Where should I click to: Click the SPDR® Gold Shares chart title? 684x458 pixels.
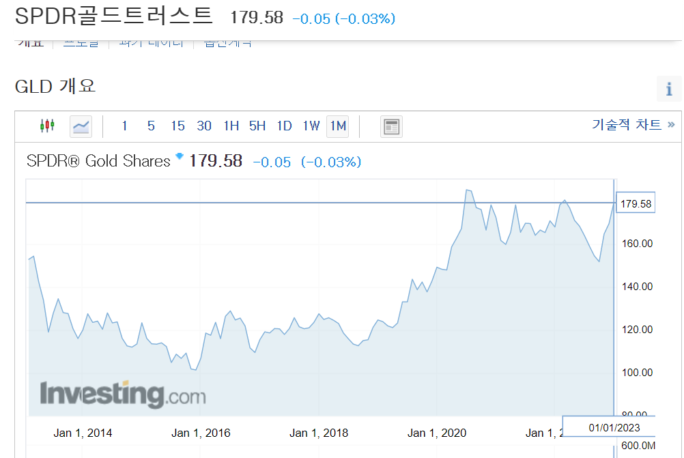(98, 161)
